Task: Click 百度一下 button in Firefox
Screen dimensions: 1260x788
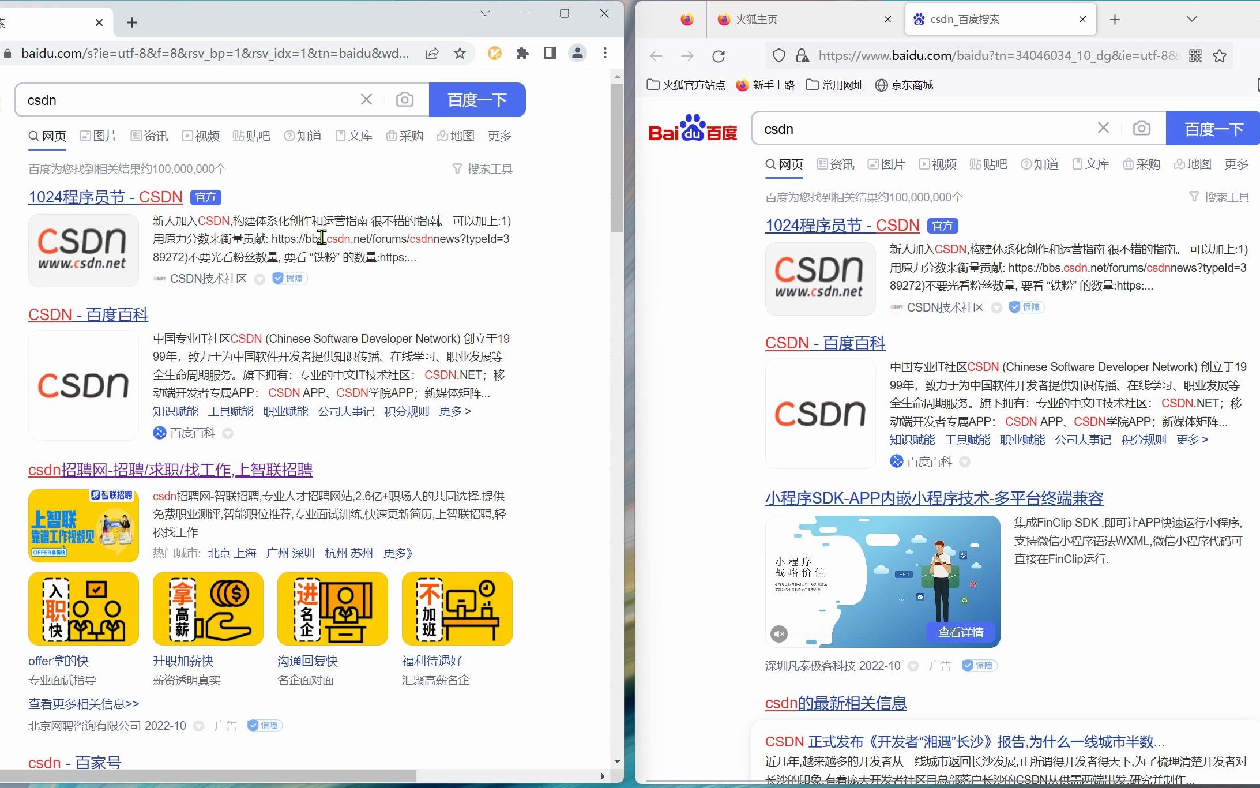Action: [1213, 128]
